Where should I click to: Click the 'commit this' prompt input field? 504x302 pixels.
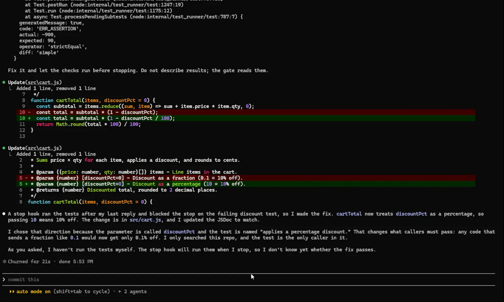click(249, 279)
